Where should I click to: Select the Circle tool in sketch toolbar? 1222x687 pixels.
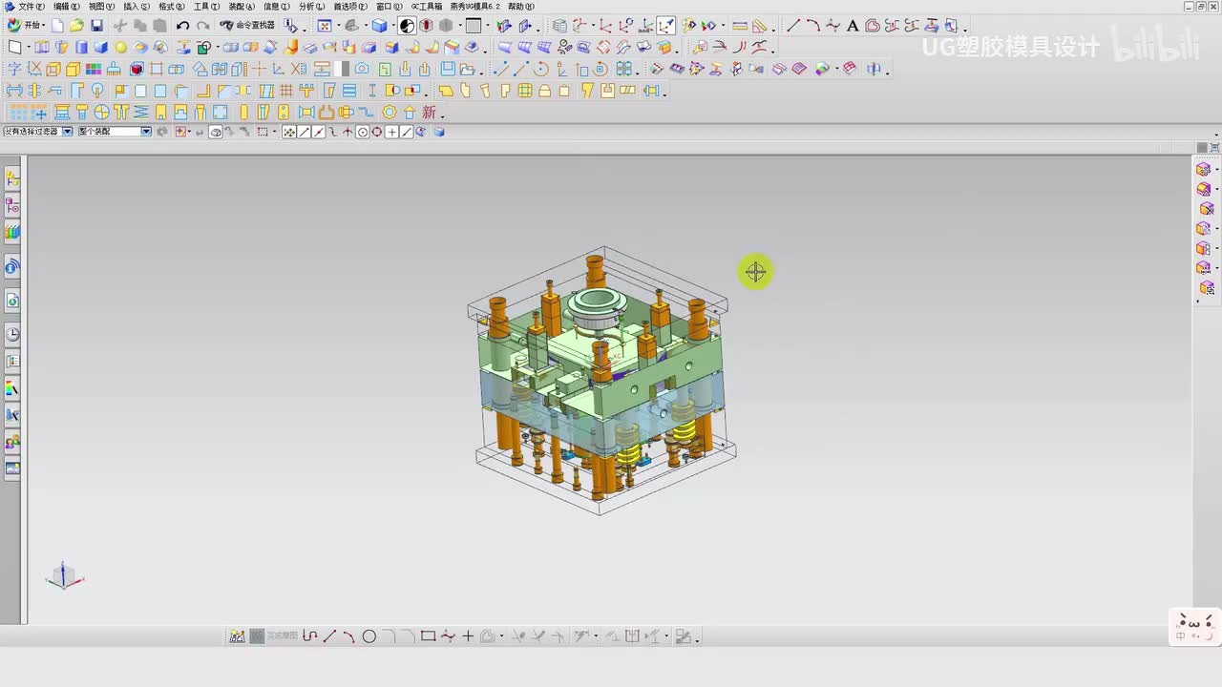pyautogui.click(x=369, y=636)
